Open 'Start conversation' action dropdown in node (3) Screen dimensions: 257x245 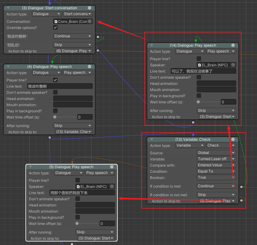click(x=78, y=14)
